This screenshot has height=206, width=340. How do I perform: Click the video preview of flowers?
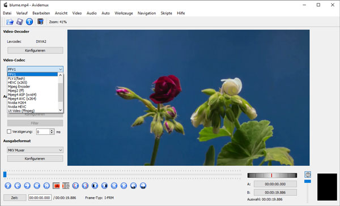189,98
